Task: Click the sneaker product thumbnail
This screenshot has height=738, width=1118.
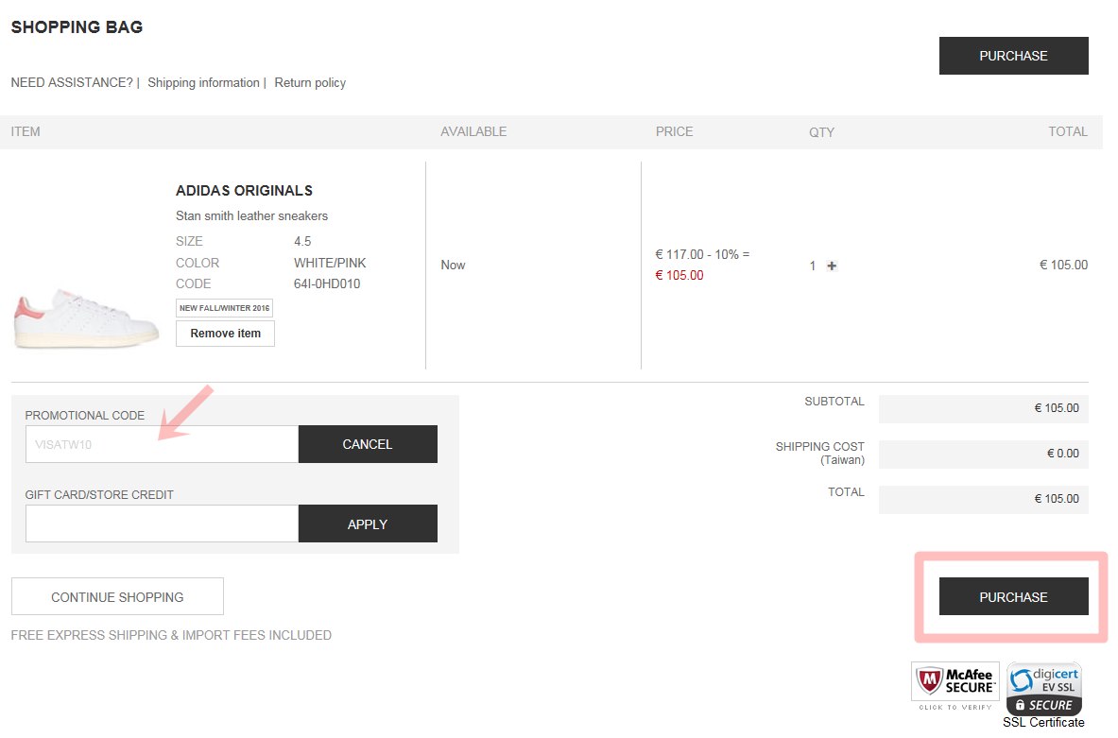Action: pyautogui.click(x=86, y=318)
